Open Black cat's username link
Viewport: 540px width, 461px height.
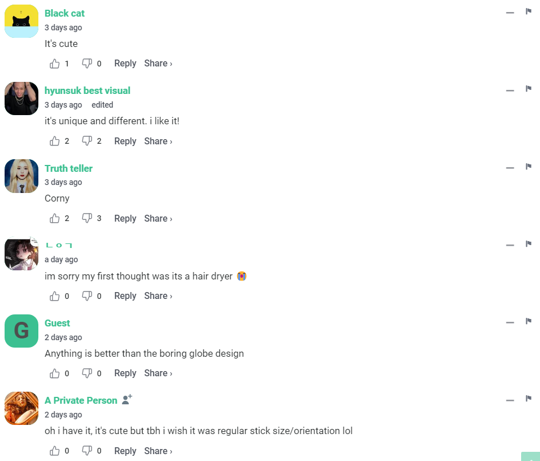tap(65, 13)
